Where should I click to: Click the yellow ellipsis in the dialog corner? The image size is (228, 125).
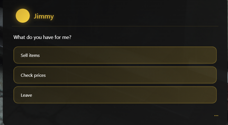coord(216,115)
